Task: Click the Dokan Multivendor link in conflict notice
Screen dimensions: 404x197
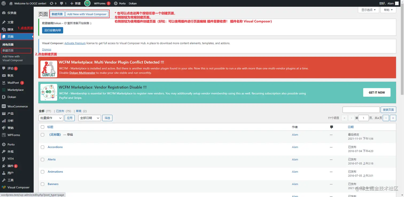Action: coord(82,73)
